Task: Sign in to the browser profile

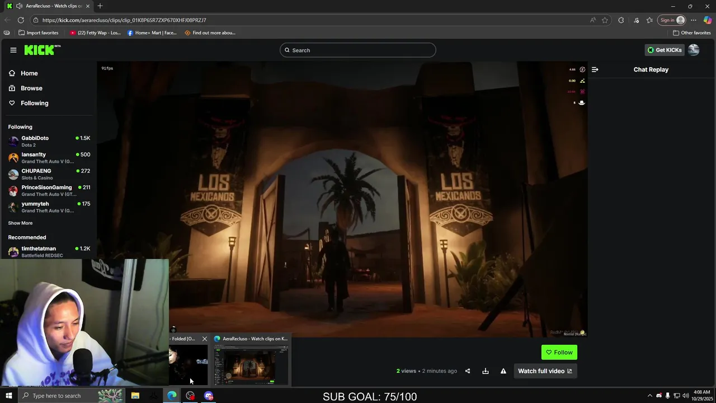Action: [x=672, y=20]
